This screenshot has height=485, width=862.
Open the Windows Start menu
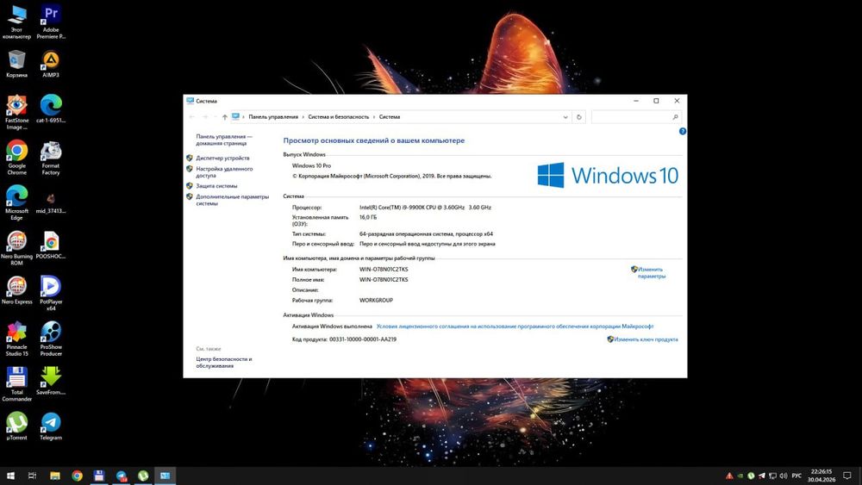click(9, 476)
